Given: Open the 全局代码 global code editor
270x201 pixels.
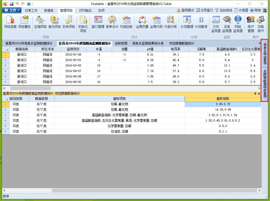Looking at the screenshot, I should 156,22.
